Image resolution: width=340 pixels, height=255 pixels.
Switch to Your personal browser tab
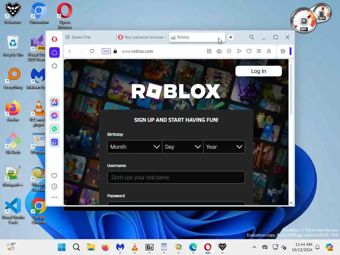(x=142, y=37)
